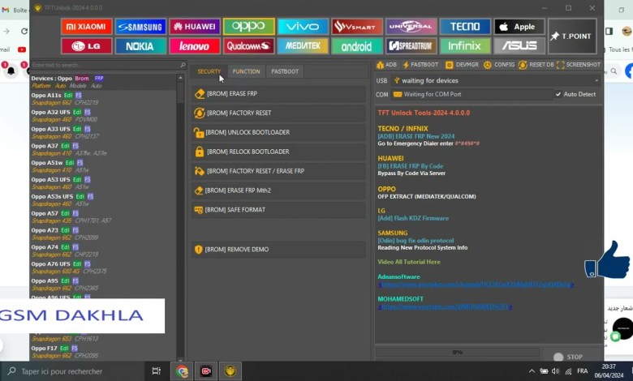Viewport: 633px width, 381px height.
Task: Select Oppo A53s UFS in device list
Action: pos(103,200)
